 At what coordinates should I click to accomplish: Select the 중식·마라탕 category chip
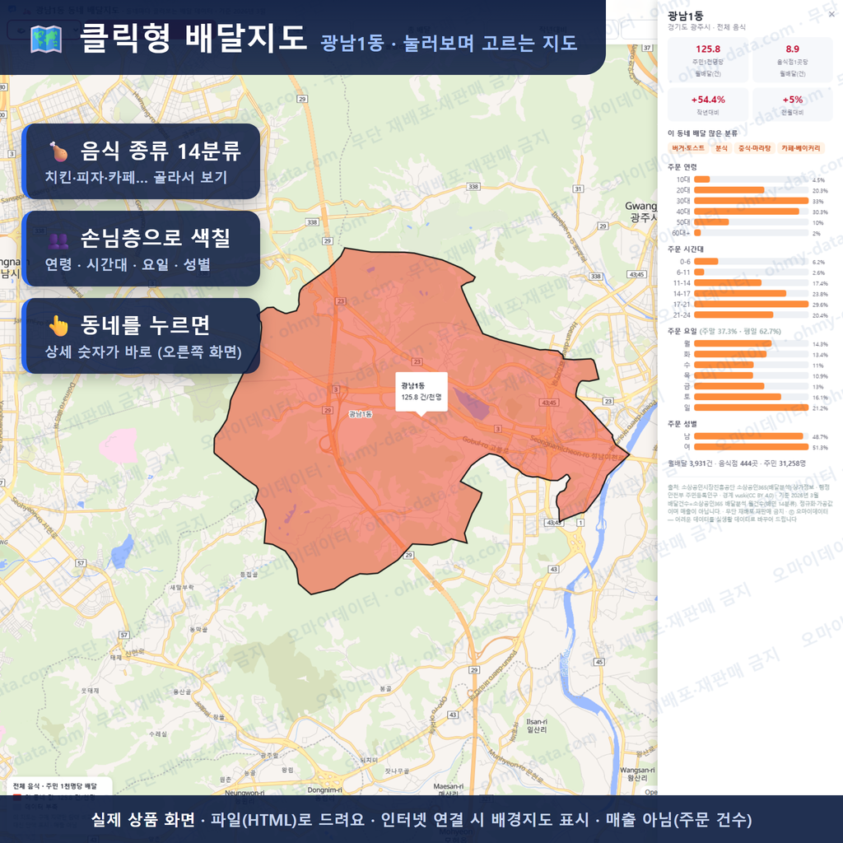coord(754,148)
